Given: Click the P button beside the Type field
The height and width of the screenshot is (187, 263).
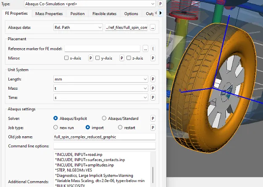Looking at the screenshot, I should pos(161,4).
